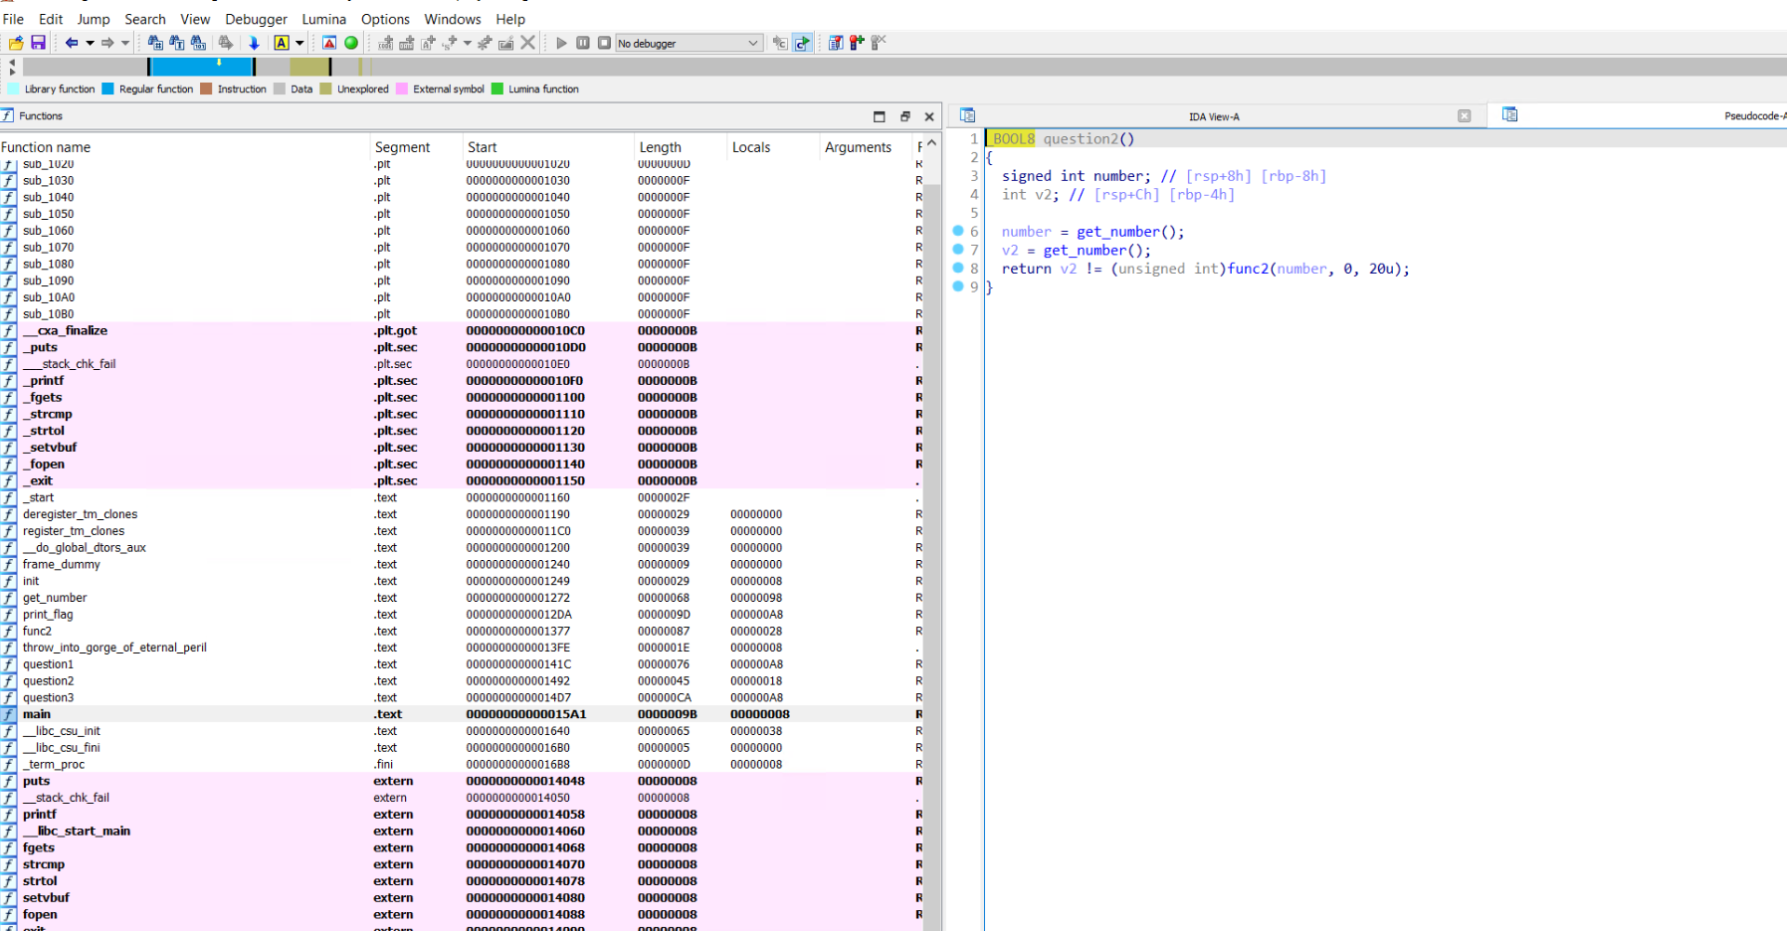Click the scroll-up arrow of Functions list

pos(931,145)
